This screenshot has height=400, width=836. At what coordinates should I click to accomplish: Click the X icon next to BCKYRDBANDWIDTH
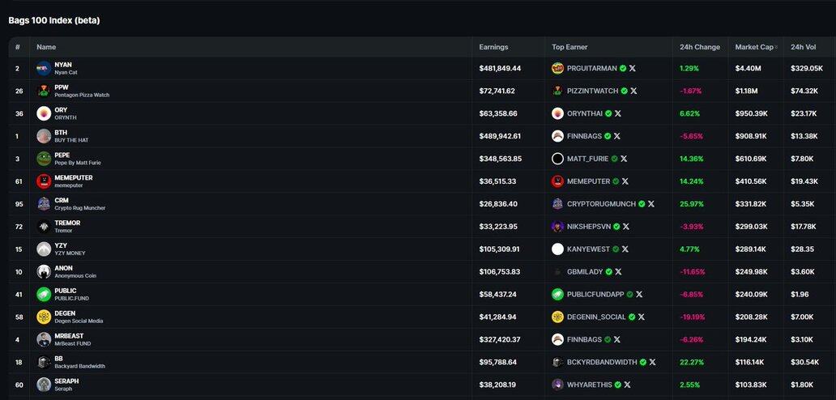point(652,362)
